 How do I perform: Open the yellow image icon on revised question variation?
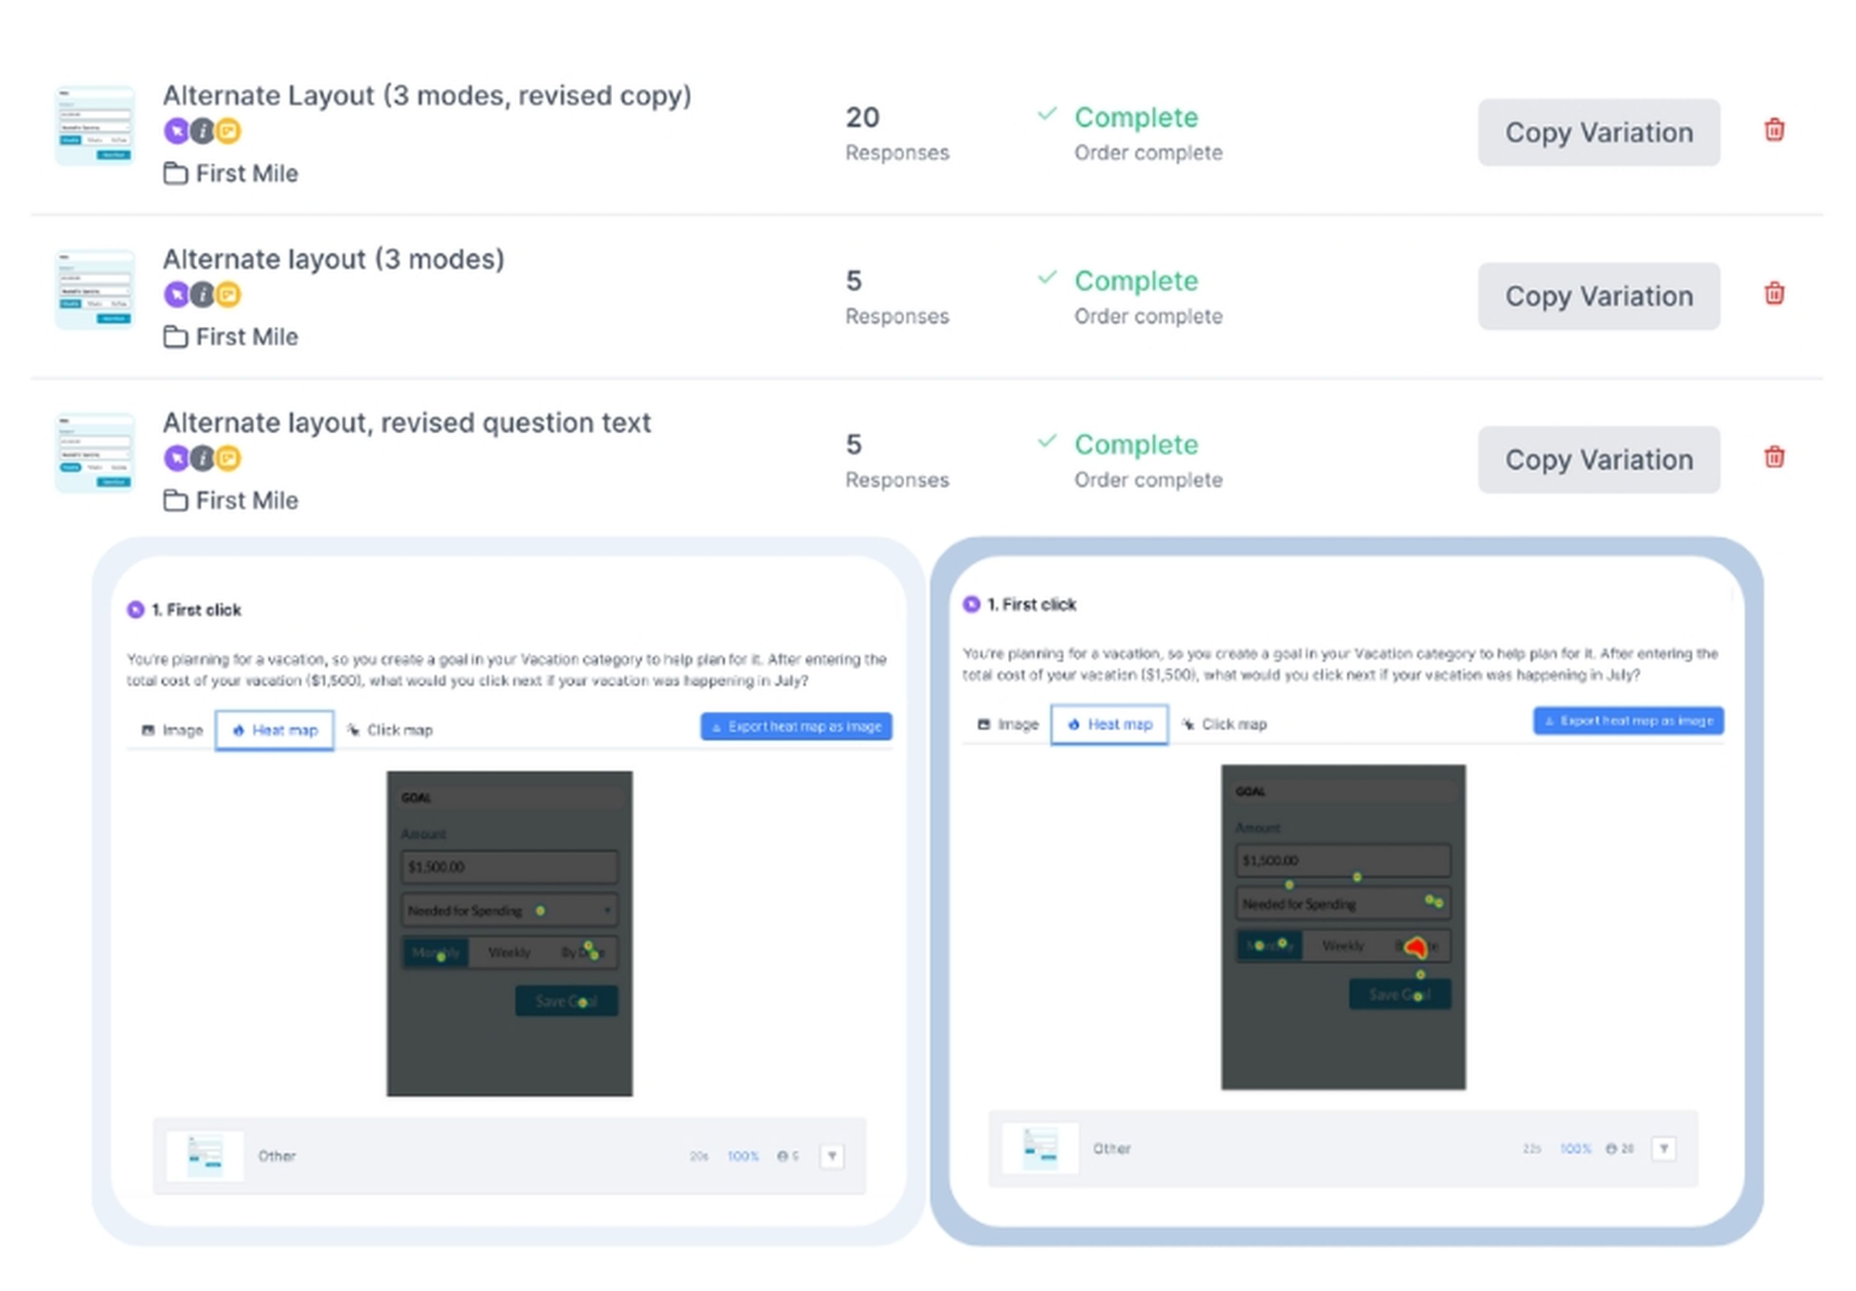tap(229, 458)
